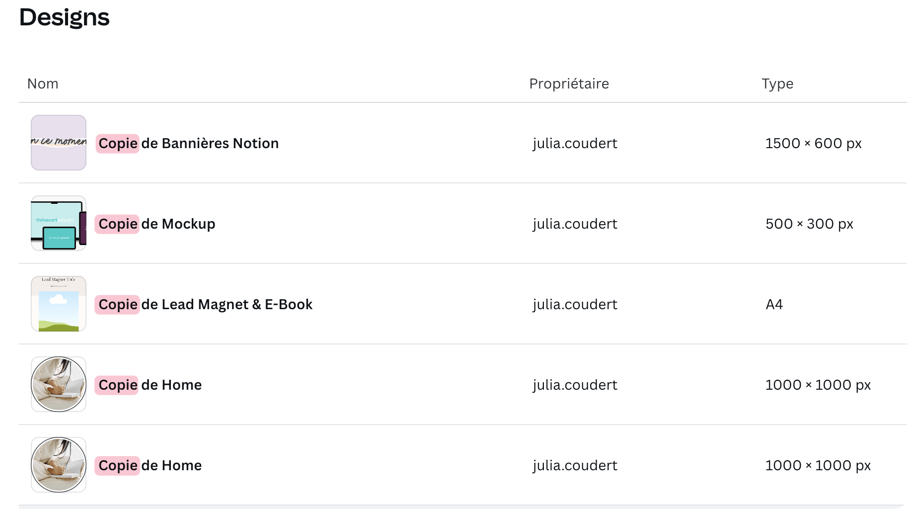This screenshot has height=509, width=907.
Task: Click the upper Copie de Home thumbnail
Action: pos(59,384)
